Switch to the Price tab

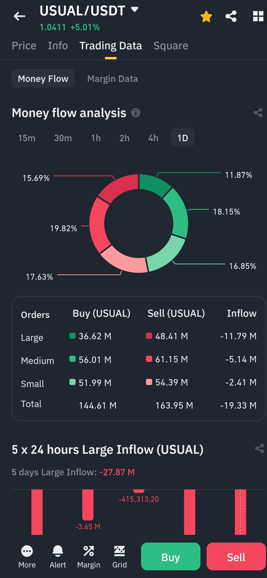24,46
